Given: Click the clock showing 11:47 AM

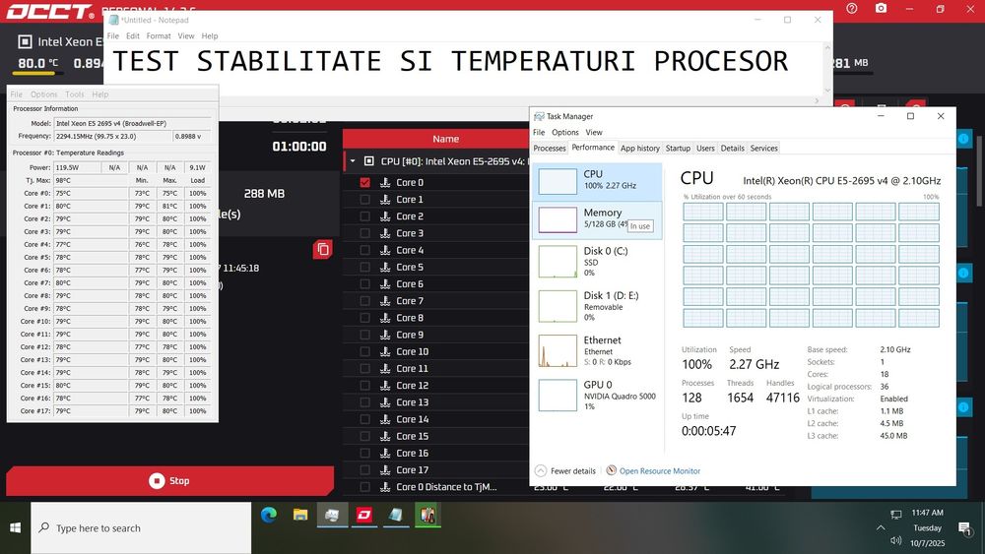Looking at the screenshot, I should [927, 513].
